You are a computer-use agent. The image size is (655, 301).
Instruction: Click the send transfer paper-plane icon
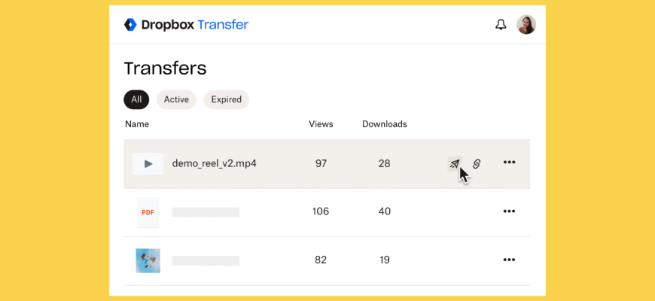[454, 163]
